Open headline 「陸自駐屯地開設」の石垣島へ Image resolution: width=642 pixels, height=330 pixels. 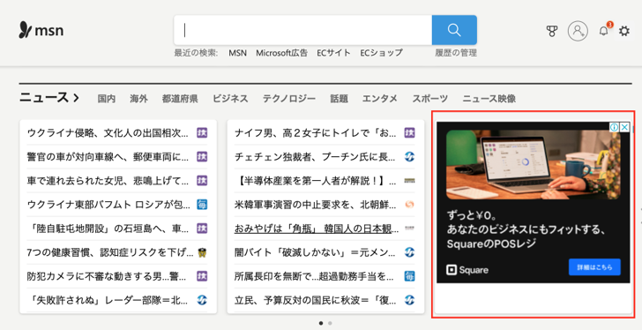(108, 229)
